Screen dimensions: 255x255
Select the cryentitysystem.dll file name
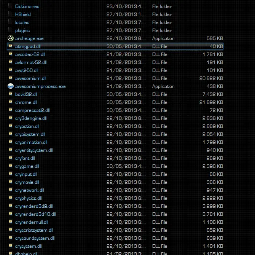point(34,150)
